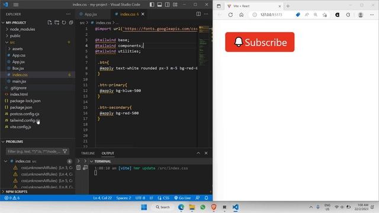Close the bottom output panel
Screen dimensions: 379x213
(206, 153)
